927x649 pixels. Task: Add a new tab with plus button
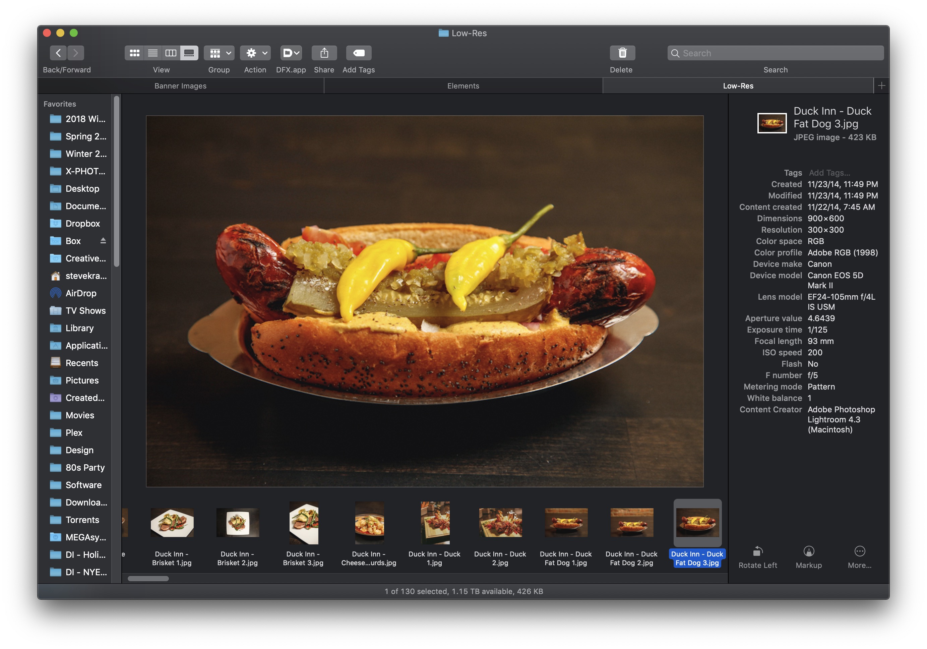[x=881, y=85]
